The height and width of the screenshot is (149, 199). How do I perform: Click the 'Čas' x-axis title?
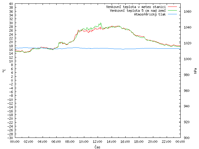pyautogui.click(x=97, y=147)
